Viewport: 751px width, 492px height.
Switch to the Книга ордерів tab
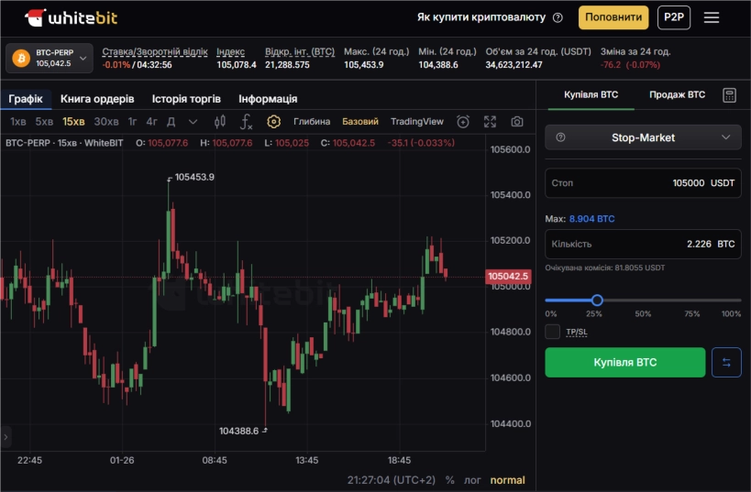point(97,98)
